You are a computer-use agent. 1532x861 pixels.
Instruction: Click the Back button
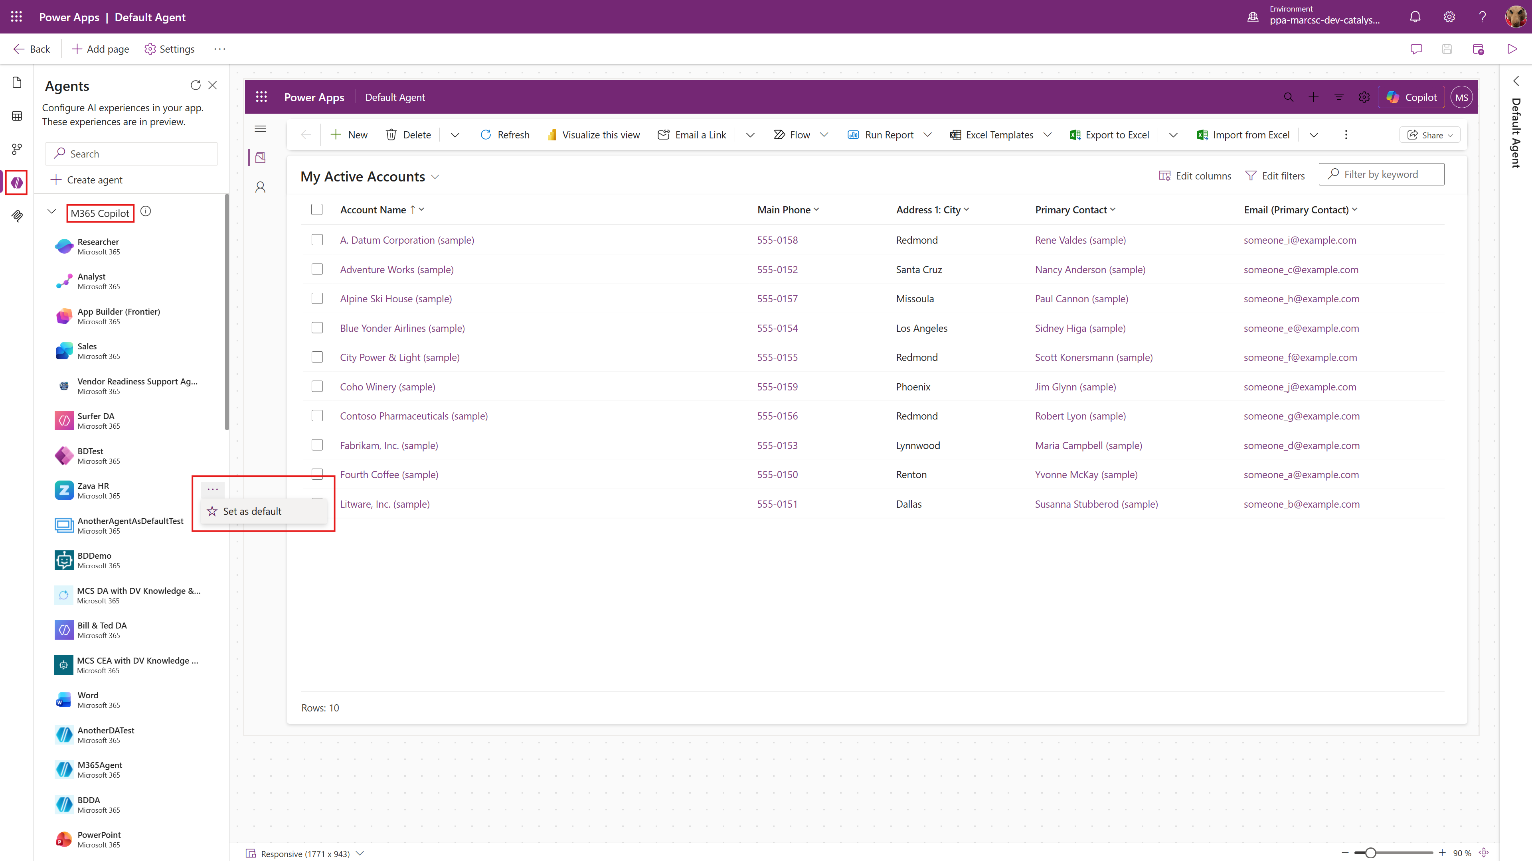(32, 49)
